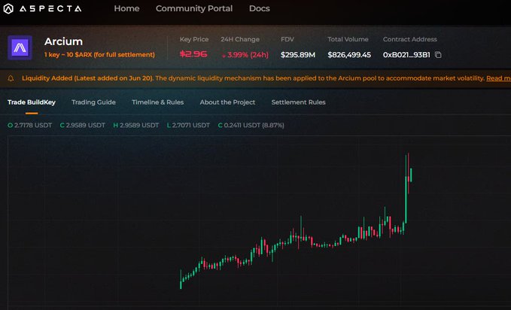This screenshot has width=511, height=310.
Task: Click the '1 key ~ 10 $ARX' text
Action: pos(100,55)
